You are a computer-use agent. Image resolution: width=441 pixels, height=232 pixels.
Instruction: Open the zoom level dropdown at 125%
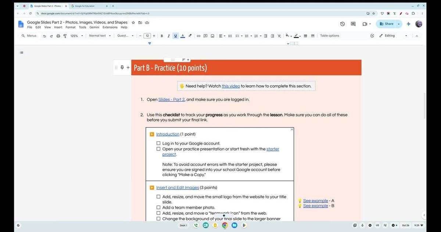tap(77, 36)
